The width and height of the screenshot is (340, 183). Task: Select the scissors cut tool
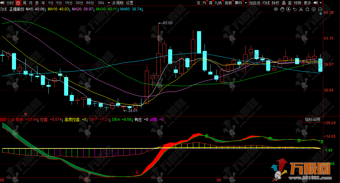tap(301, 9)
